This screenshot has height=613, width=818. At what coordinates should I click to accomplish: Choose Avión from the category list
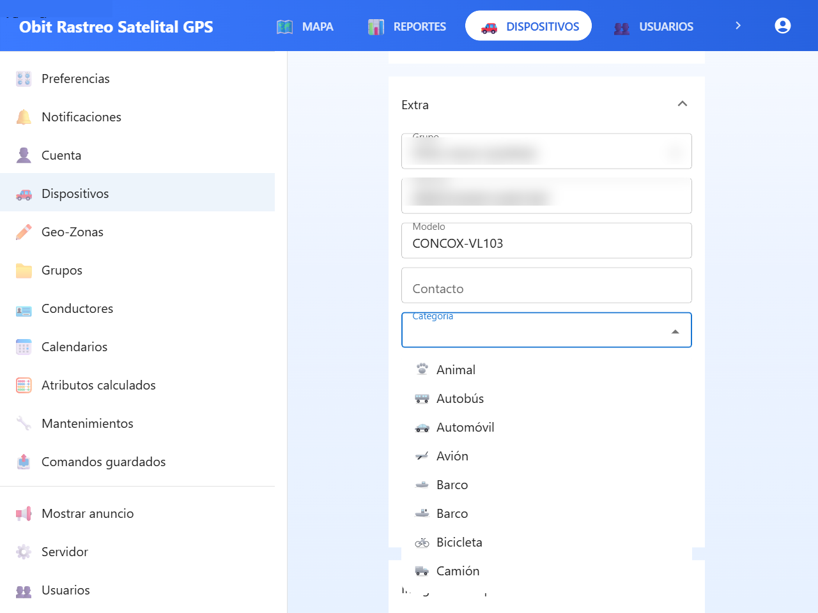click(x=546, y=456)
